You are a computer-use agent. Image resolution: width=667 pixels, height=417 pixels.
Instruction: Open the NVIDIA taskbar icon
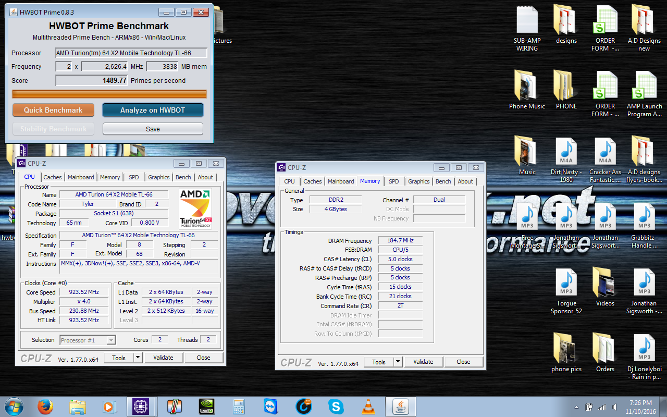(x=207, y=407)
